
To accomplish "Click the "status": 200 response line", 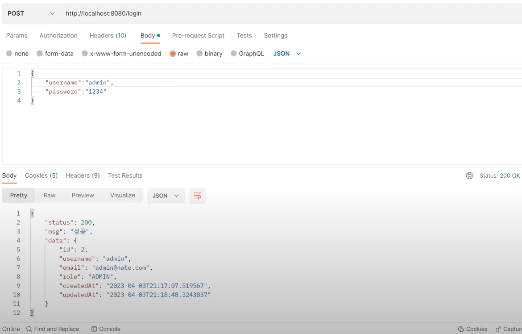I will pos(70,222).
